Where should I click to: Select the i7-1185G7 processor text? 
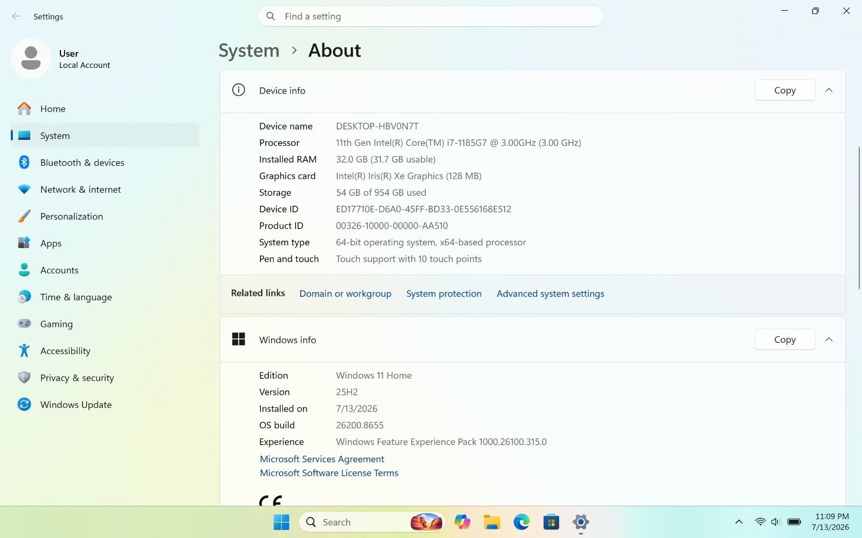pyautogui.click(x=458, y=143)
